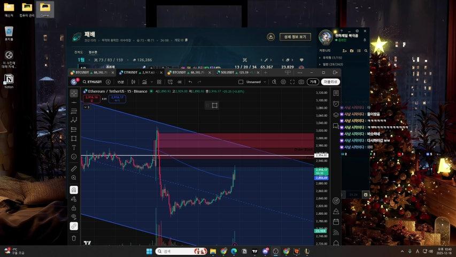Toggle lock all drawing tools

point(74,208)
